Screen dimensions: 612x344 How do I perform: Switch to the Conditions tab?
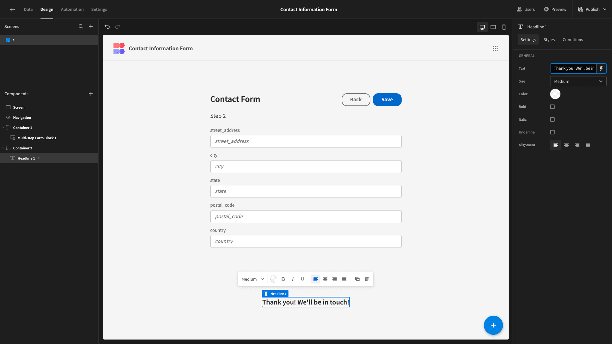pyautogui.click(x=572, y=40)
